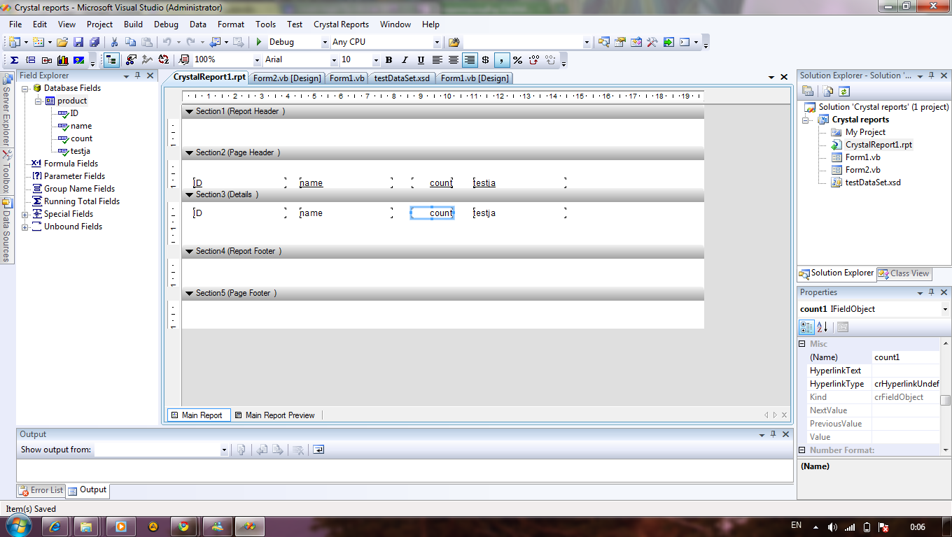The width and height of the screenshot is (952, 537).
Task: Toggle thousands separator comma button
Action: (x=502, y=60)
